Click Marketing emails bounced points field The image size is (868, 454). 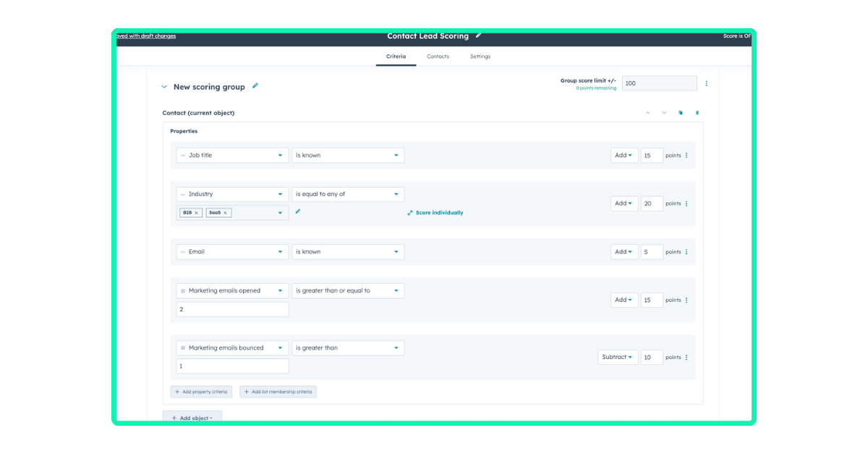pyautogui.click(x=652, y=357)
